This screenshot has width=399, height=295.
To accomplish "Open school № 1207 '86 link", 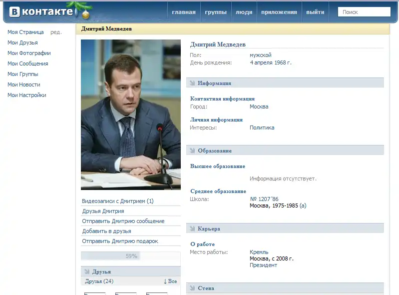I will coord(264,199).
